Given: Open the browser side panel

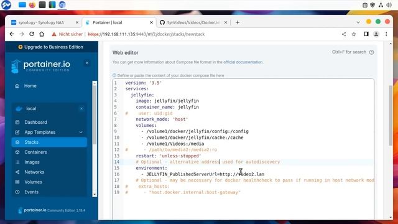Looking at the screenshot, I should click(x=366, y=34).
